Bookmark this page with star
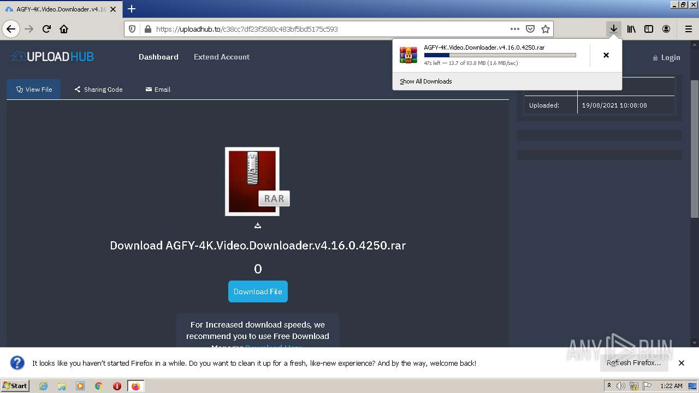 [545, 29]
